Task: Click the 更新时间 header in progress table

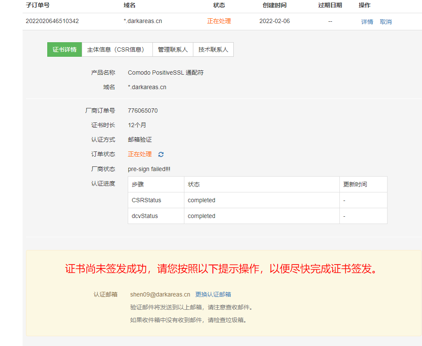Action: tap(355, 184)
